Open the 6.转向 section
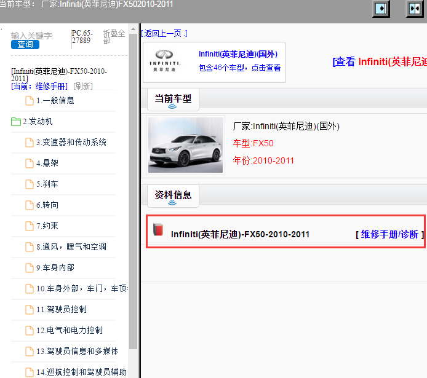The width and height of the screenshot is (427, 378). pyautogui.click(x=47, y=205)
